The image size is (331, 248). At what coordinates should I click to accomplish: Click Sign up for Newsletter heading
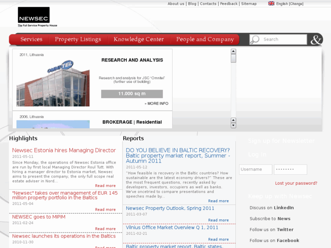pyautogui.click(x=281, y=141)
